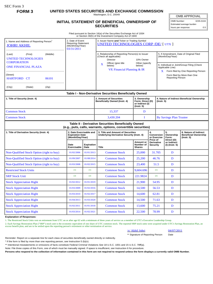Select the 9,604.696 shares amount
The height and width of the screenshot is (284, 213).
coord(141,170)
